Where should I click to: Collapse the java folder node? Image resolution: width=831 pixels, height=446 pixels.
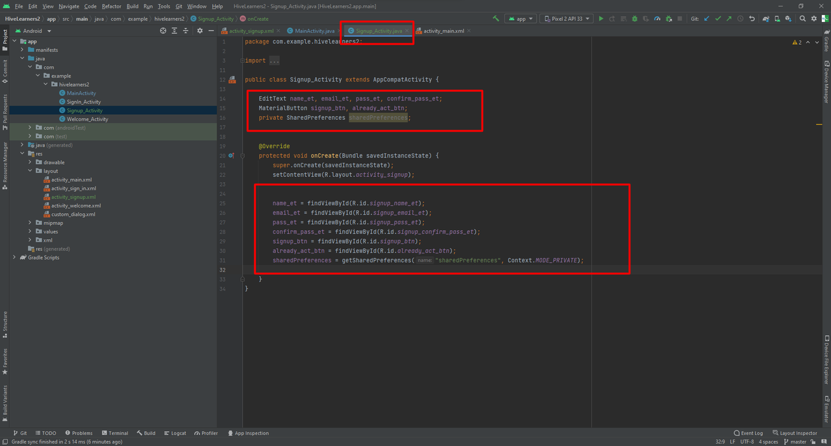(x=22, y=58)
